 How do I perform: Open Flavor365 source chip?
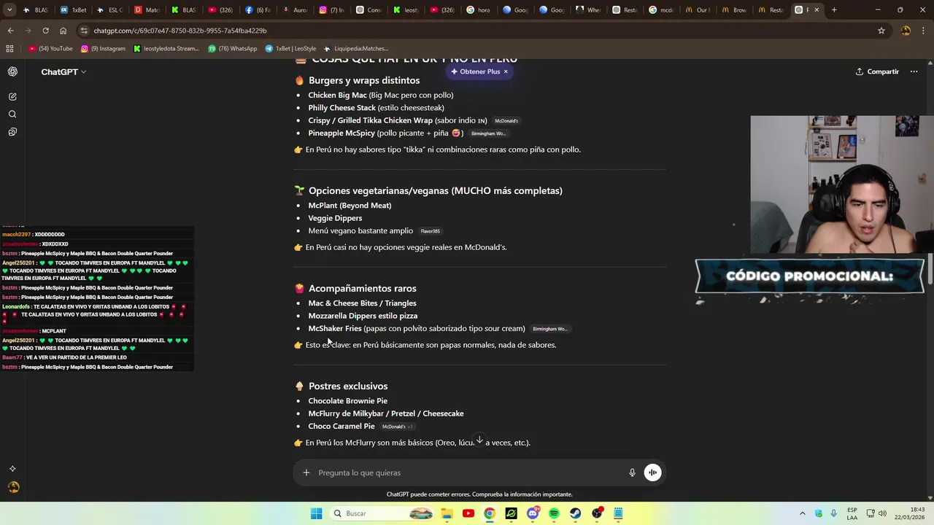(431, 231)
